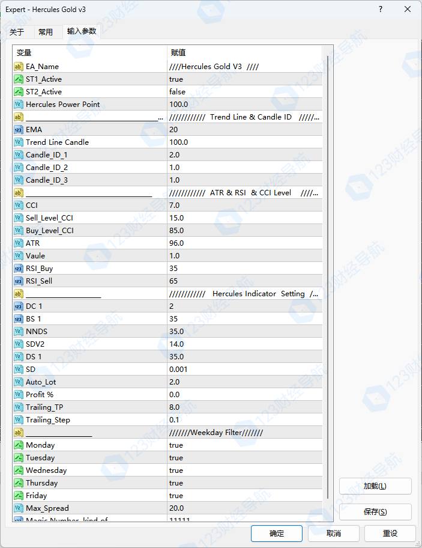Viewport: 422px width, 548px height.
Task: Click the icon beside Trailing_TP
Action: click(x=19, y=407)
